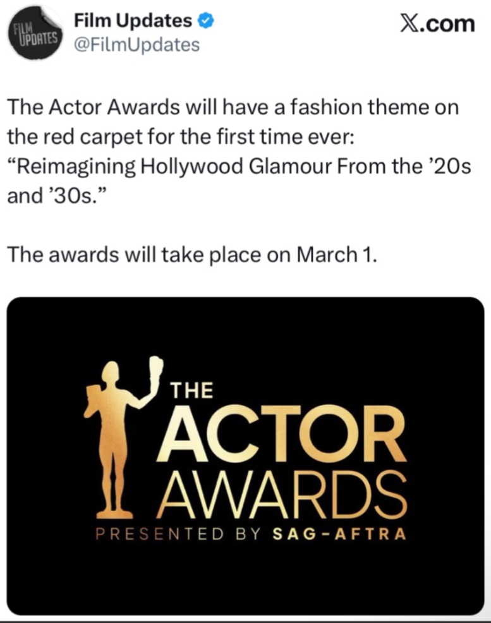Open the @FilmUpdates handle link
Viewport: 491px width, 623px height.
(x=136, y=45)
